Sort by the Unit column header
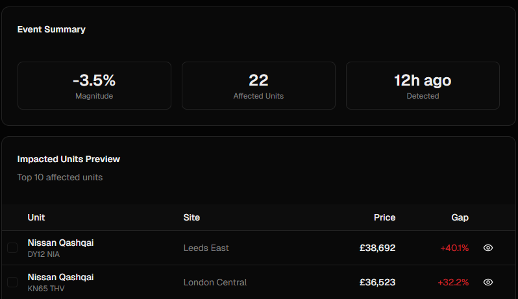 36,217
